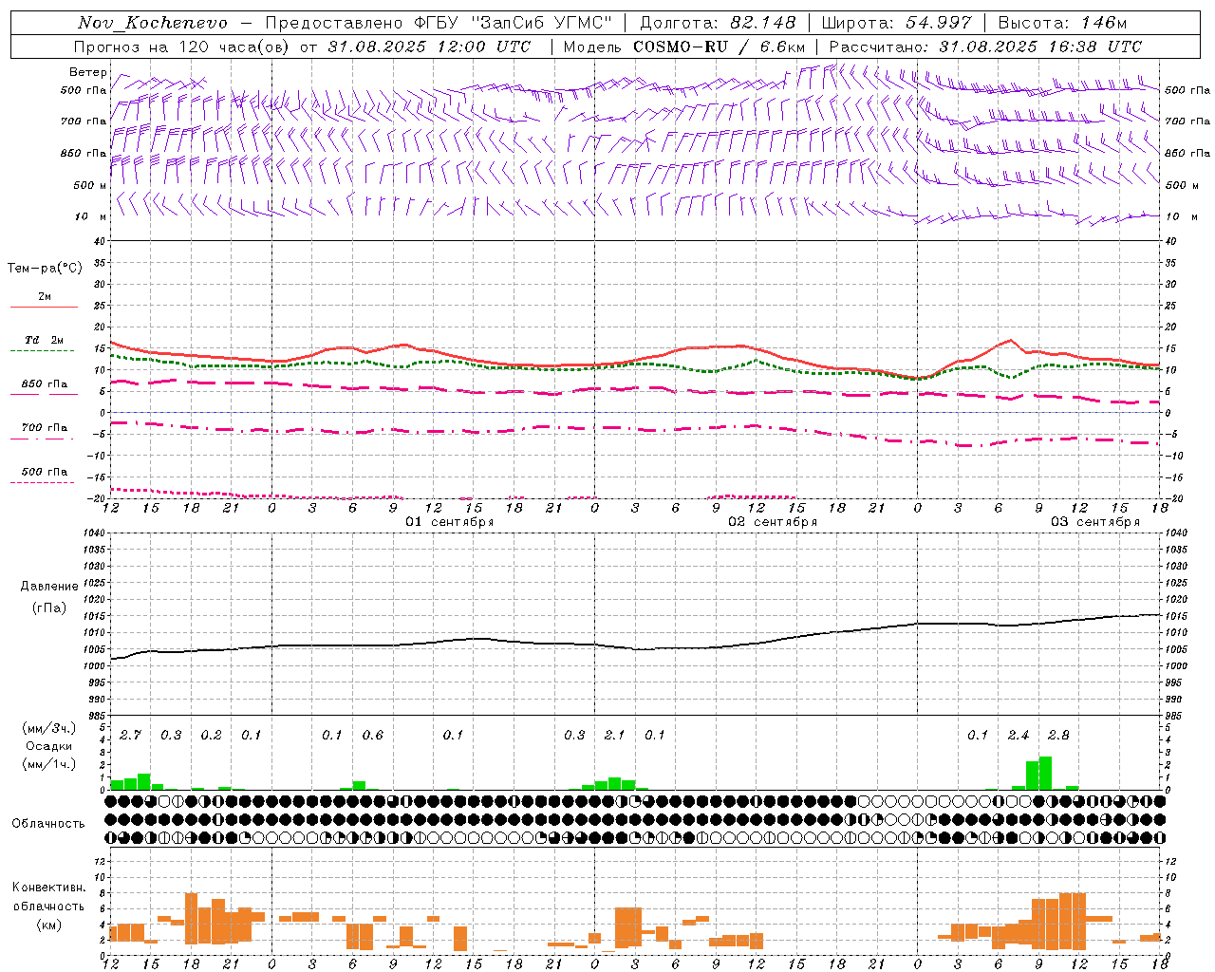Click the 2м temperature legend entry
Screen dimensions: 1215x972
(x=45, y=297)
